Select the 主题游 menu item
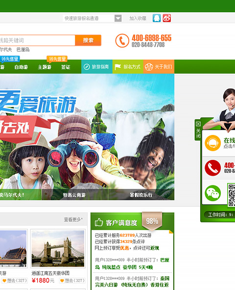 coord(45,67)
